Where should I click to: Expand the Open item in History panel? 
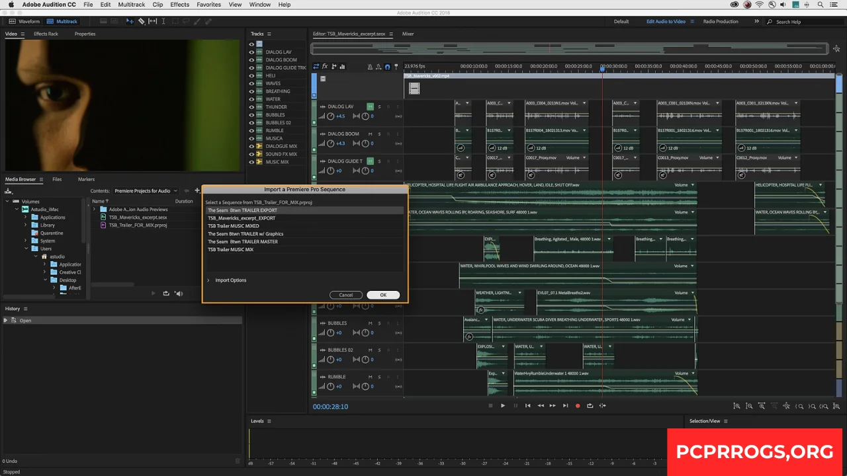click(5, 321)
